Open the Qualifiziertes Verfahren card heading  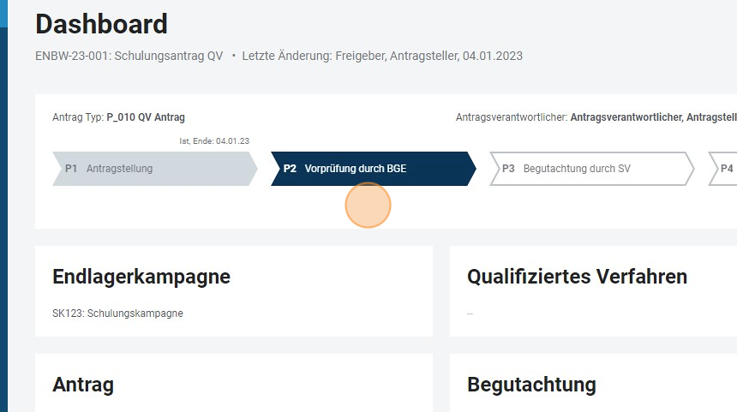tap(577, 277)
